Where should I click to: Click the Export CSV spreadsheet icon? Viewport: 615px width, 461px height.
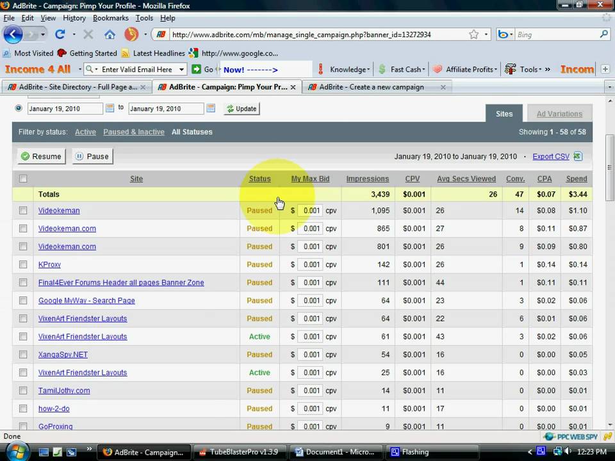(x=578, y=156)
